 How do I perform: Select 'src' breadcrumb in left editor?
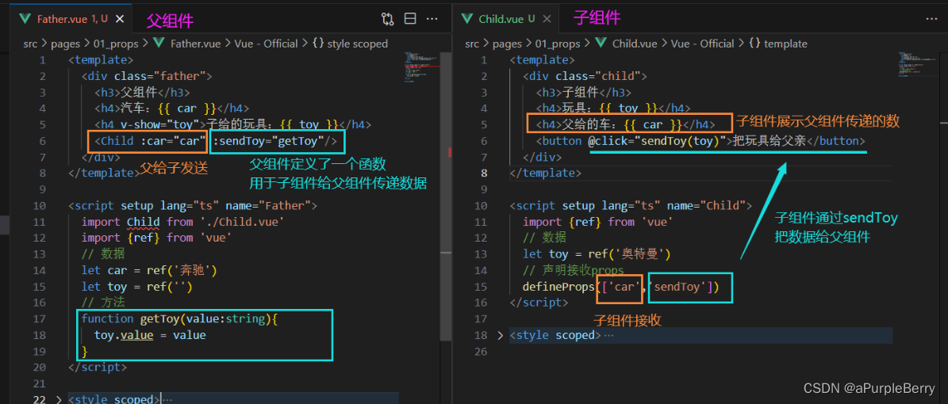tap(30, 44)
